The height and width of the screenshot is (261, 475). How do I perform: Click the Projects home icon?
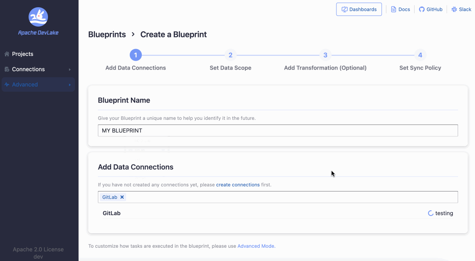[x=7, y=54]
